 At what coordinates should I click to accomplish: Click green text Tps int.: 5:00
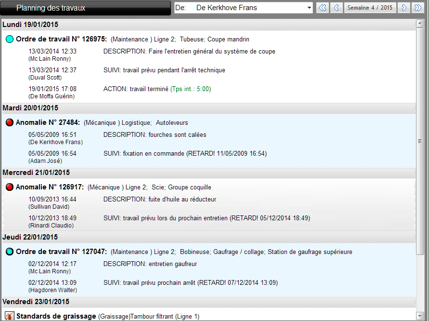tap(191, 89)
